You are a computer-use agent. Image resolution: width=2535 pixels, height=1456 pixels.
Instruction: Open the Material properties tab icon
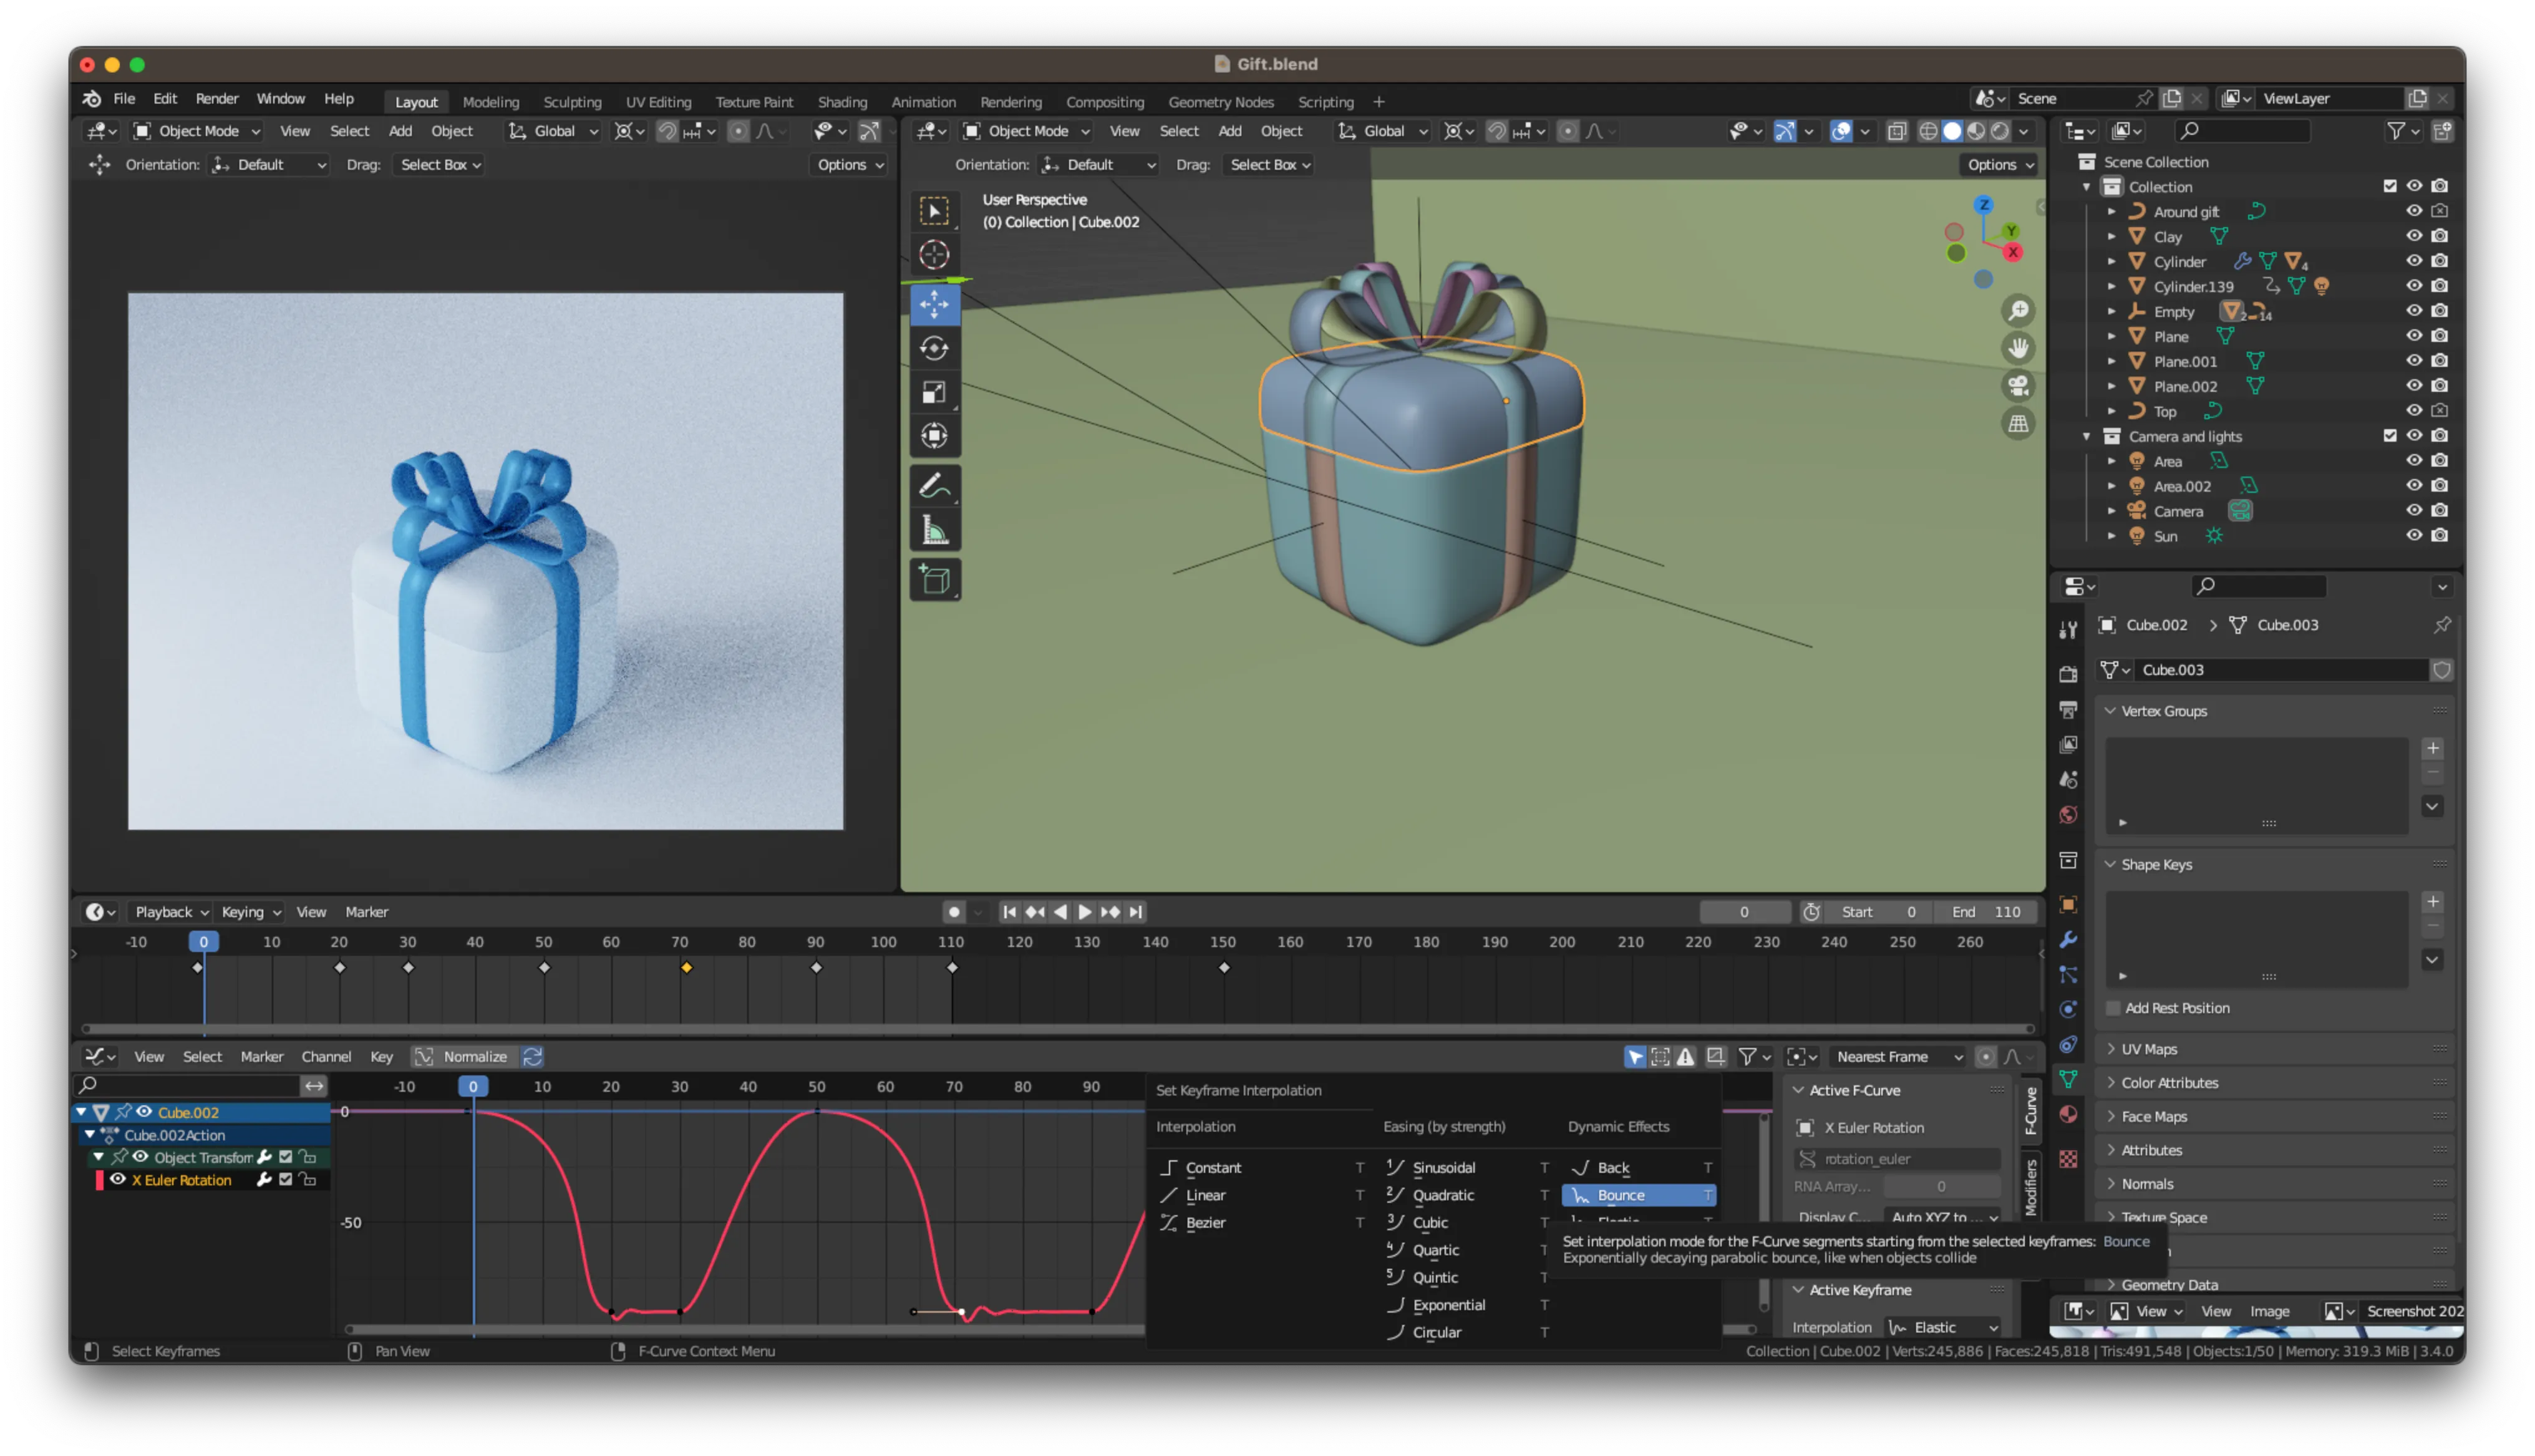click(x=2067, y=1114)
